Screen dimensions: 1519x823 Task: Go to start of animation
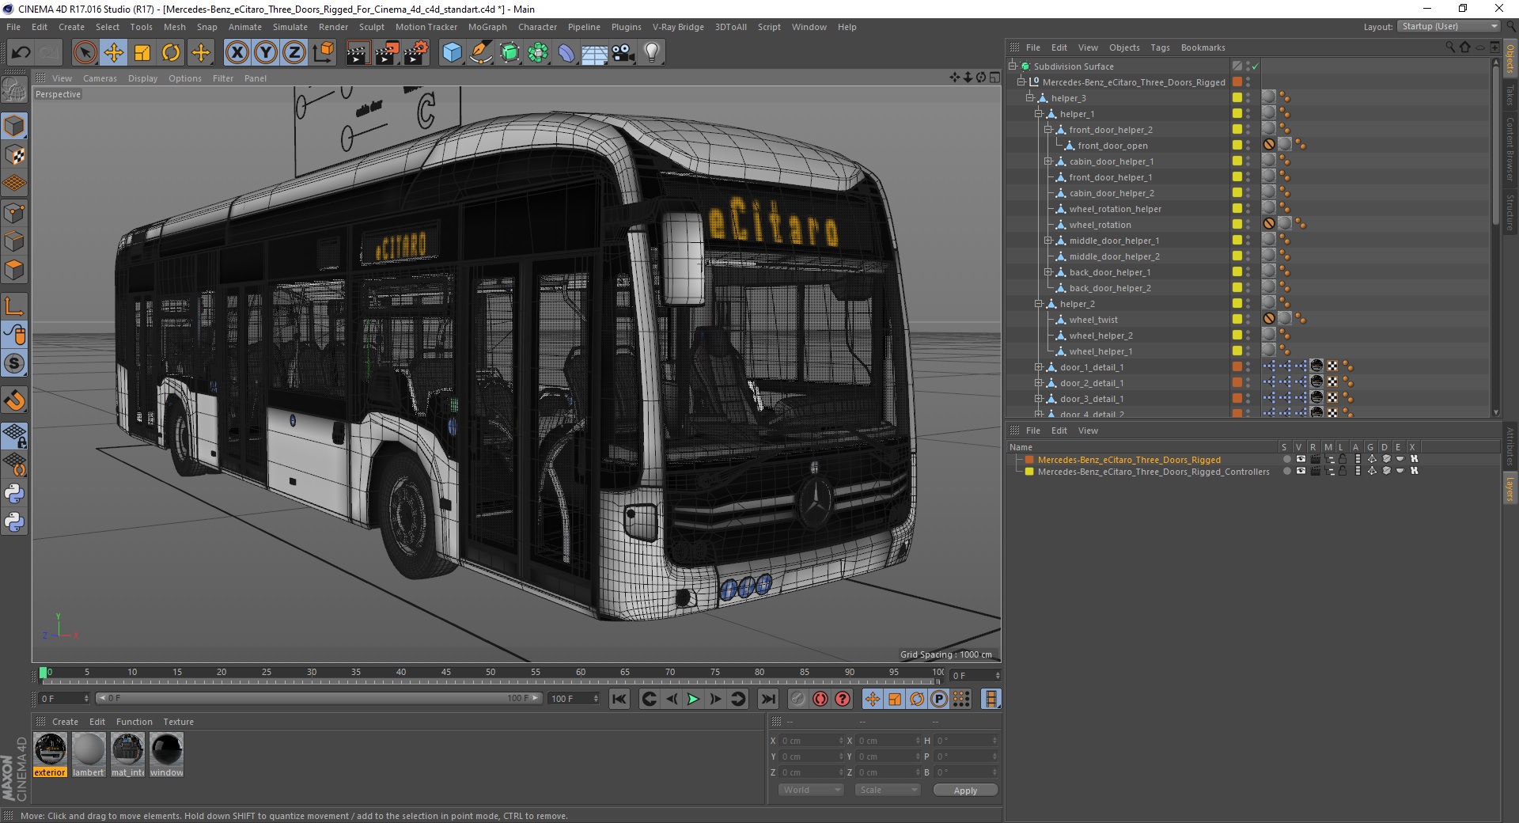619,699
